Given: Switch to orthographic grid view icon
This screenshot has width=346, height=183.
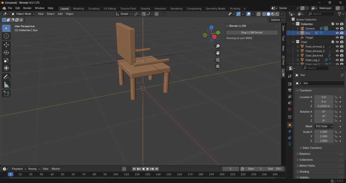Looking at the screenshot, I should click(x=218, y=66).
